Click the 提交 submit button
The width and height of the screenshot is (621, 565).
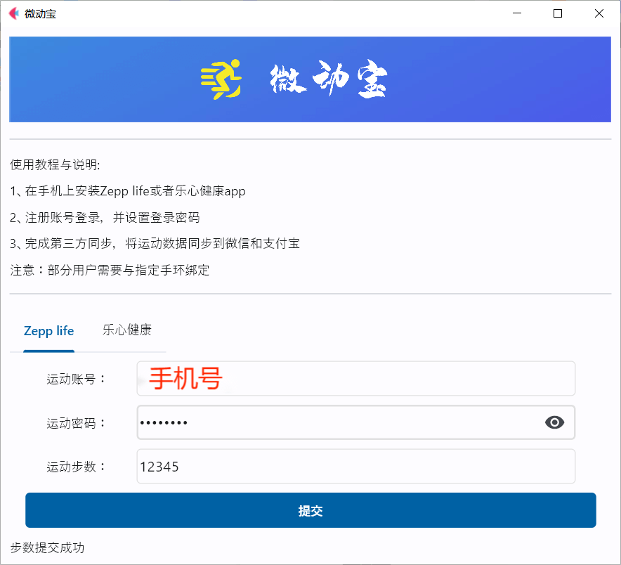click(x=310, y=510)
